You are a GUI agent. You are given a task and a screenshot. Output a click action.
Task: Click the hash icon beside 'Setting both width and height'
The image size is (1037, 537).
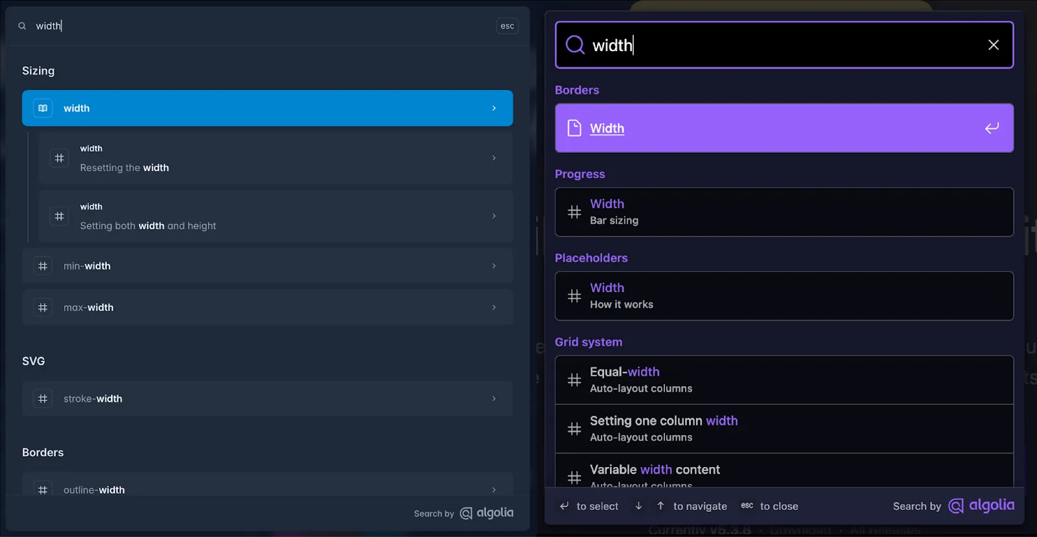(60, 216)
